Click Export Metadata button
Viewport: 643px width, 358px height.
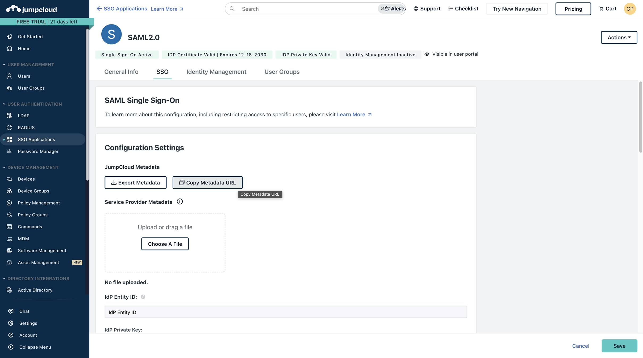coord(136,183)
